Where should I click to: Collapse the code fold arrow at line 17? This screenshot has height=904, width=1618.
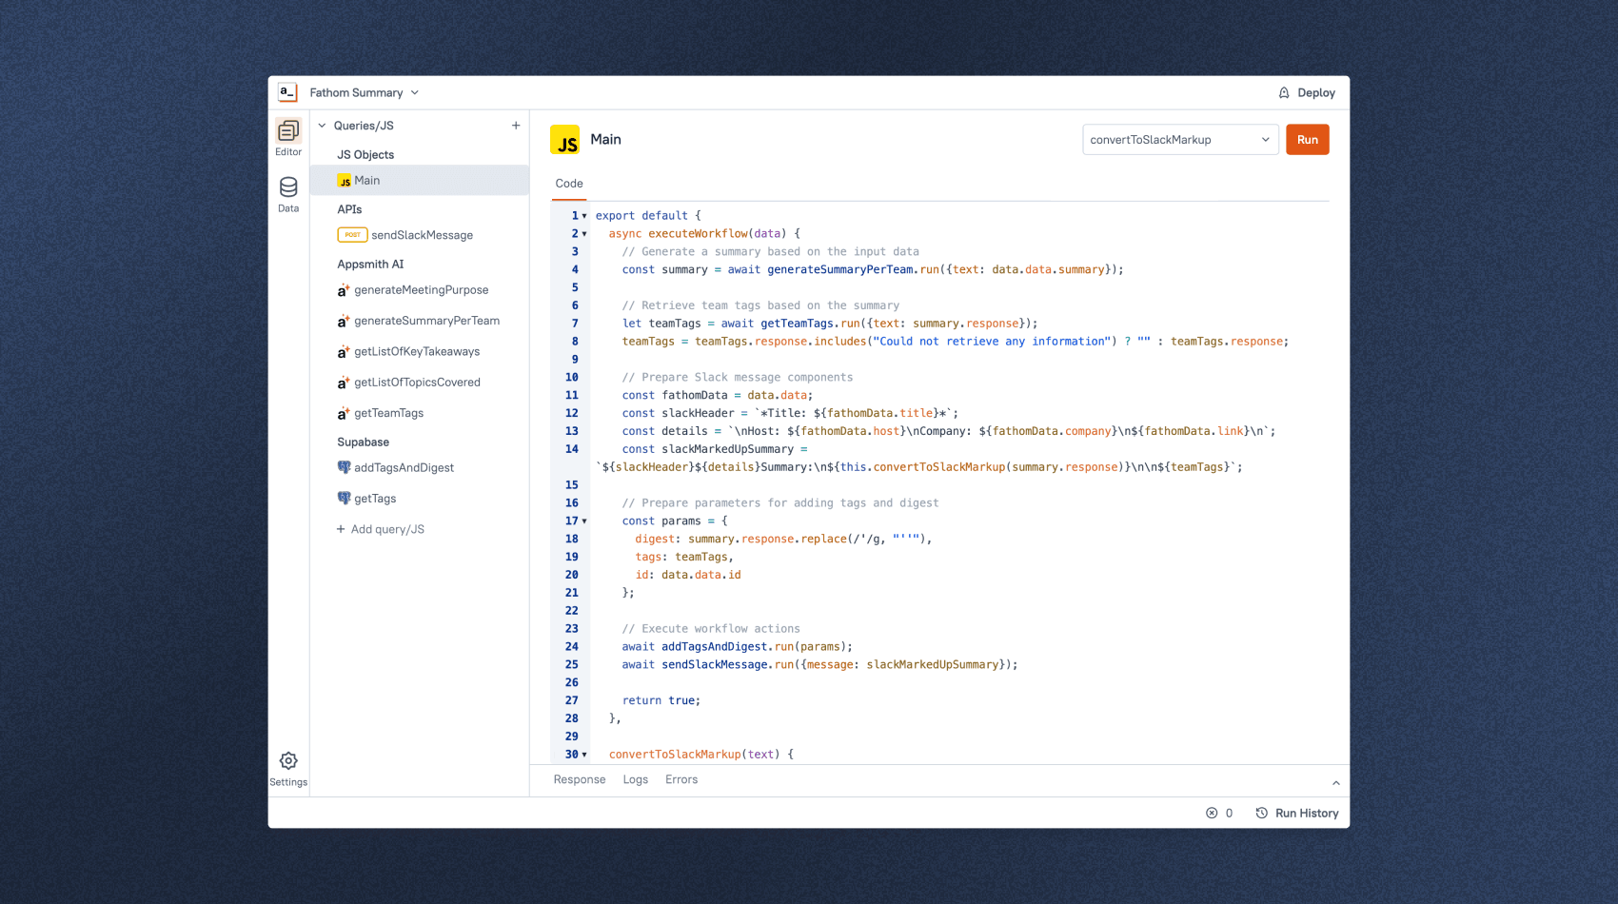[x=583, y=521]
